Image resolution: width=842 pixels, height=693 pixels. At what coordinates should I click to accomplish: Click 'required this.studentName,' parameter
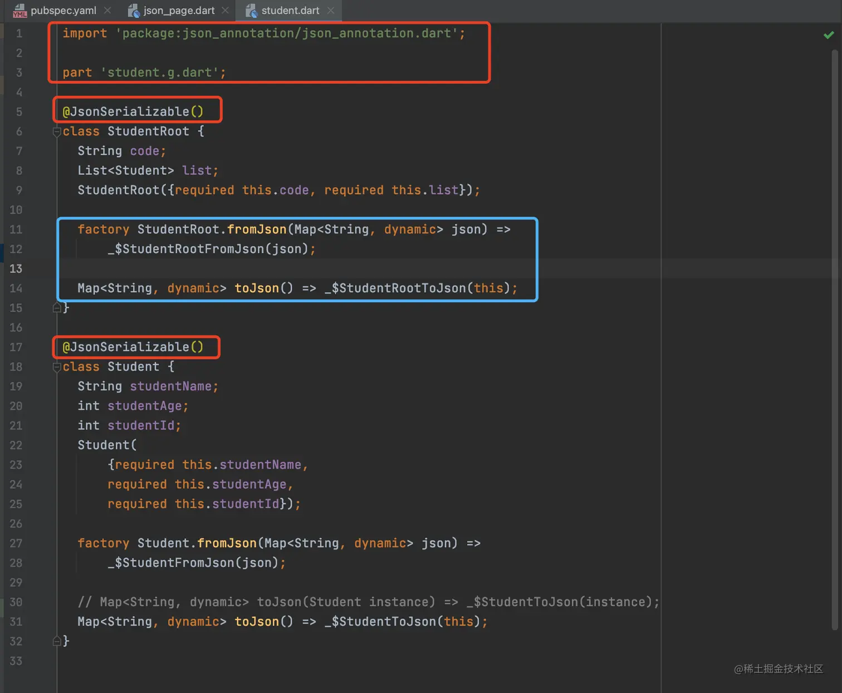click(x=208, y=465)
